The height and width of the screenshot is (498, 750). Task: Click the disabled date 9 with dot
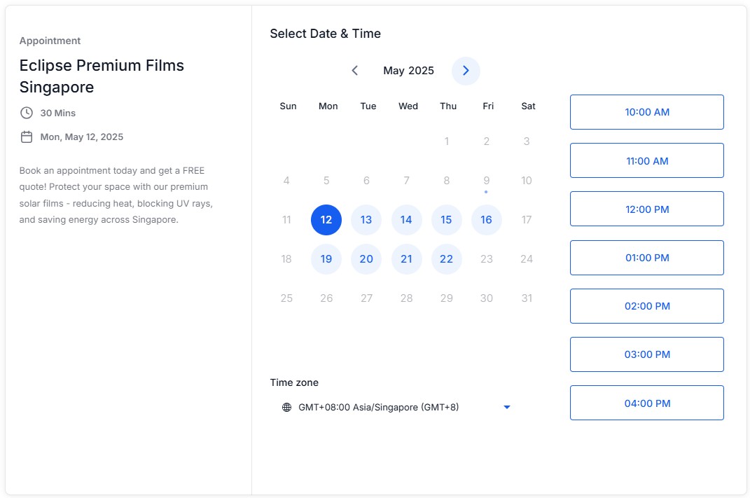(x=487, y=181)
